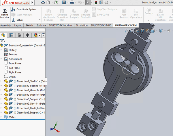Viewport: 173px width, 136px height.
Task: Click the Zoom to Fit magnifier icon
Action: click(x=127, y=31)
